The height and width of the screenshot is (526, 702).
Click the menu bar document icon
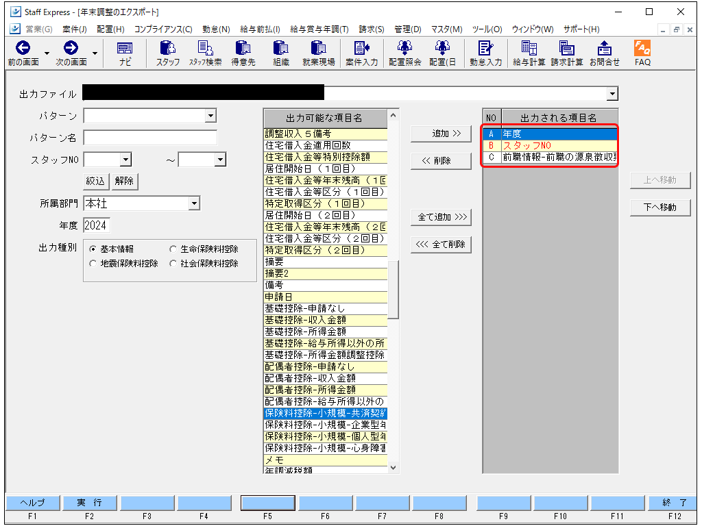(x=15, y=29)
